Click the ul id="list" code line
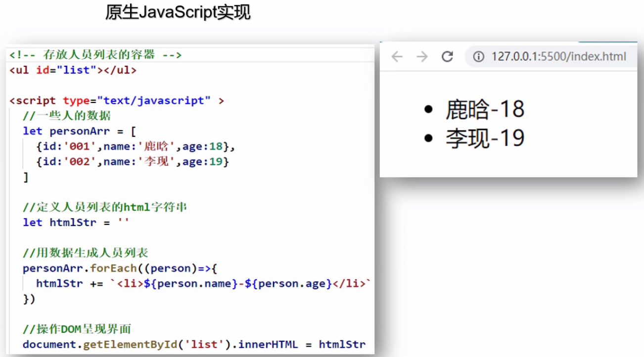Screen dimensions: 644x357 point(73,70)
